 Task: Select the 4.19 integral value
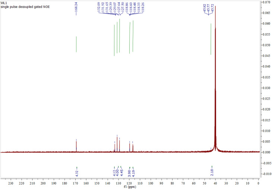click(x=133, y=174)
